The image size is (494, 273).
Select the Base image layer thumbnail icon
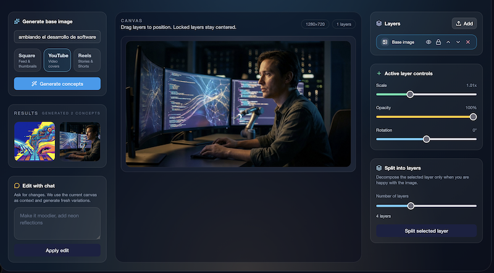[385, 42]
